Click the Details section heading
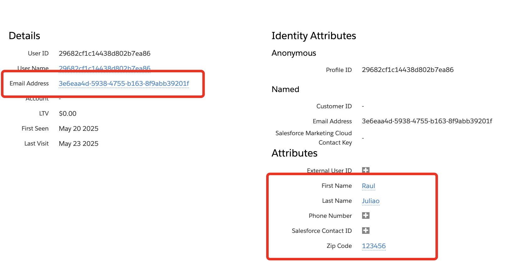Screen dimensions: 521x272 tap(24, 36)
